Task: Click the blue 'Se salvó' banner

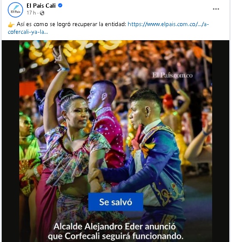Action: coord(116,202)
